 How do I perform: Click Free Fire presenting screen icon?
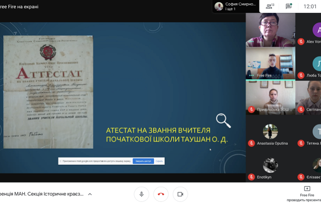(x=307, y=189)
